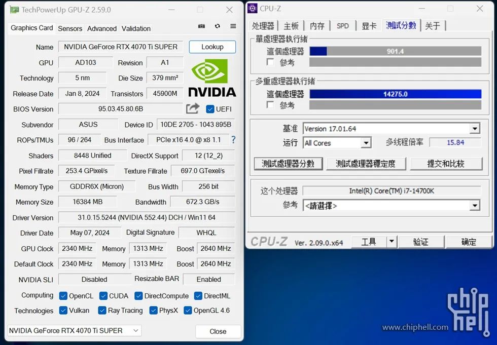Toggle the Ray Tracing checkbox
This screenshot has width=497, height=345.
point(102,310)
